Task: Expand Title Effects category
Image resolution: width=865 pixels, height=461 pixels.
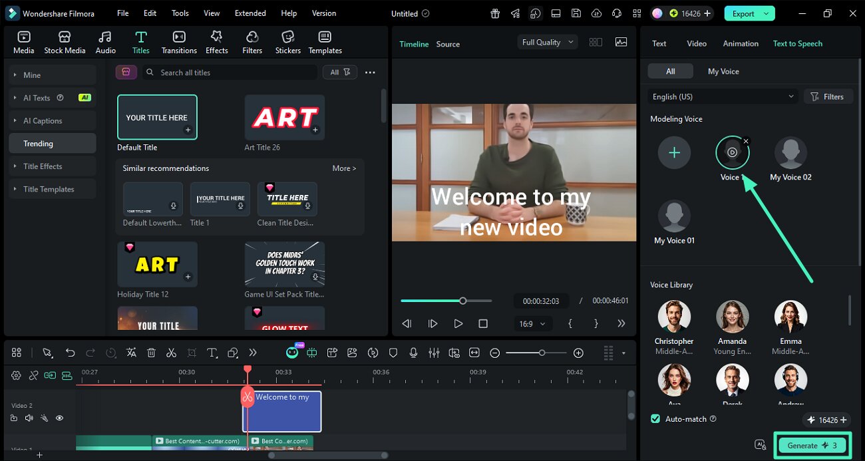Action: click(53, 166)
